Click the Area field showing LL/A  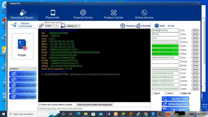coord(165,38)
